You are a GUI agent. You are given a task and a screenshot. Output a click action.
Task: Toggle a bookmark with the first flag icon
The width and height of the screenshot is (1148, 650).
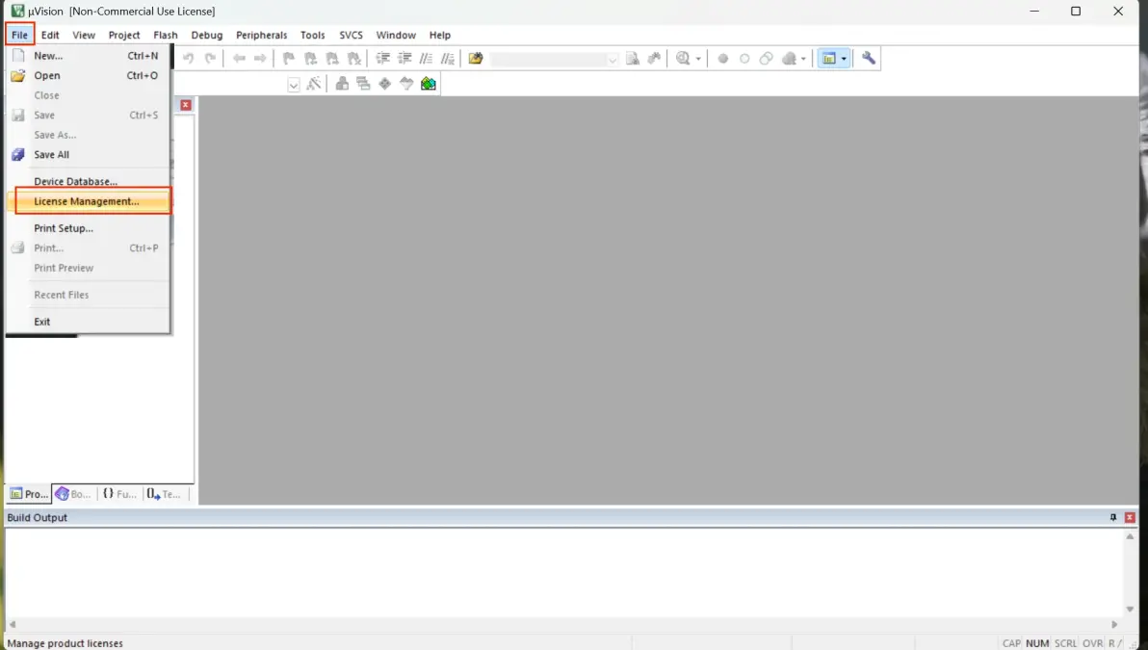coord(289,59)
